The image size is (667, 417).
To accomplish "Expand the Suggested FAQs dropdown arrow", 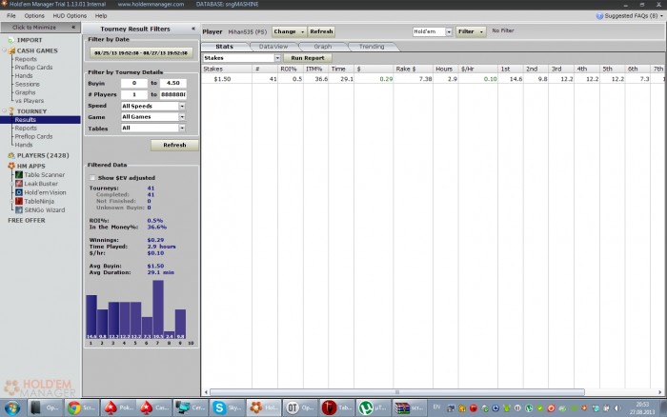I will point(662,16).
